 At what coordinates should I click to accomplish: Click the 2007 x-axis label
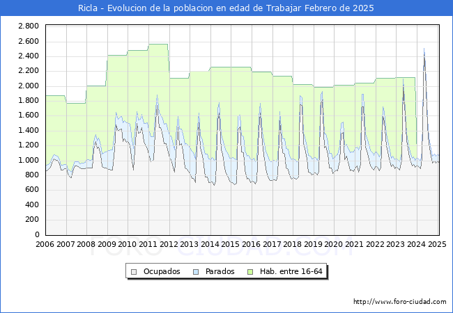pos(66,244)
